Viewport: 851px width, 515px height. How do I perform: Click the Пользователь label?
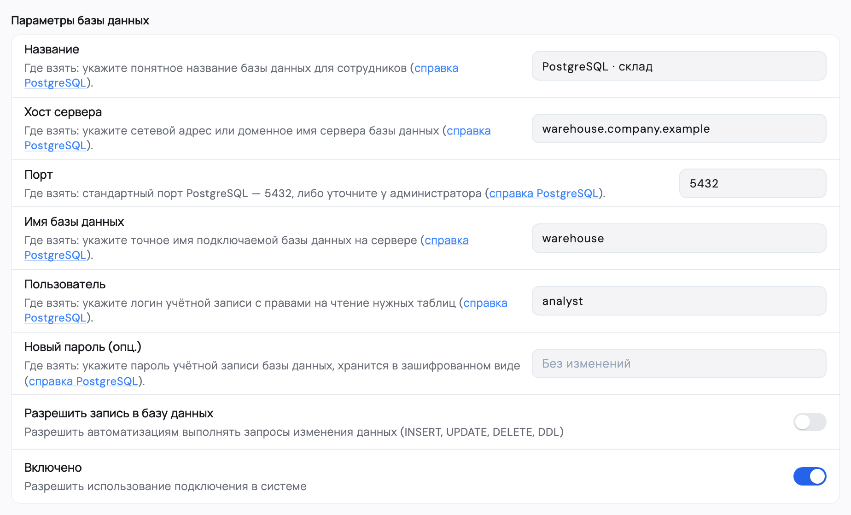click(65, 284)
